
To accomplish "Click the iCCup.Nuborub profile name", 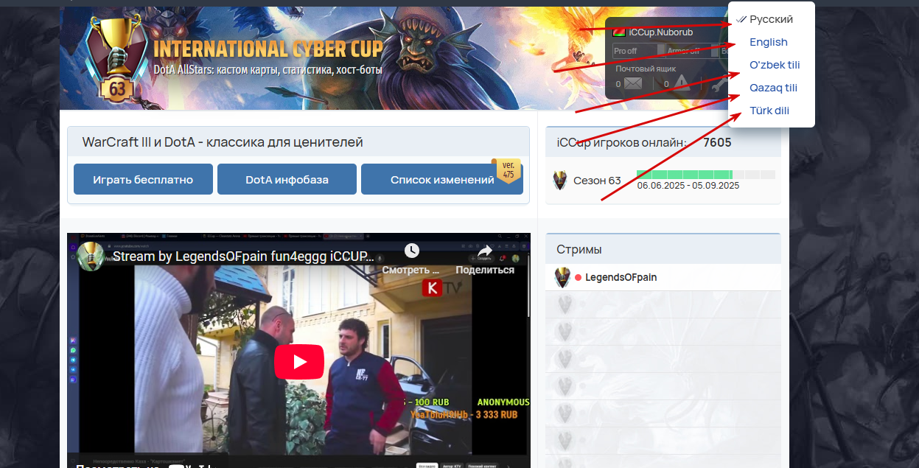I will (661, 32).
